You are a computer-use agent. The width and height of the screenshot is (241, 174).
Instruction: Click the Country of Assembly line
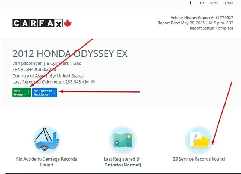[48, 76]
